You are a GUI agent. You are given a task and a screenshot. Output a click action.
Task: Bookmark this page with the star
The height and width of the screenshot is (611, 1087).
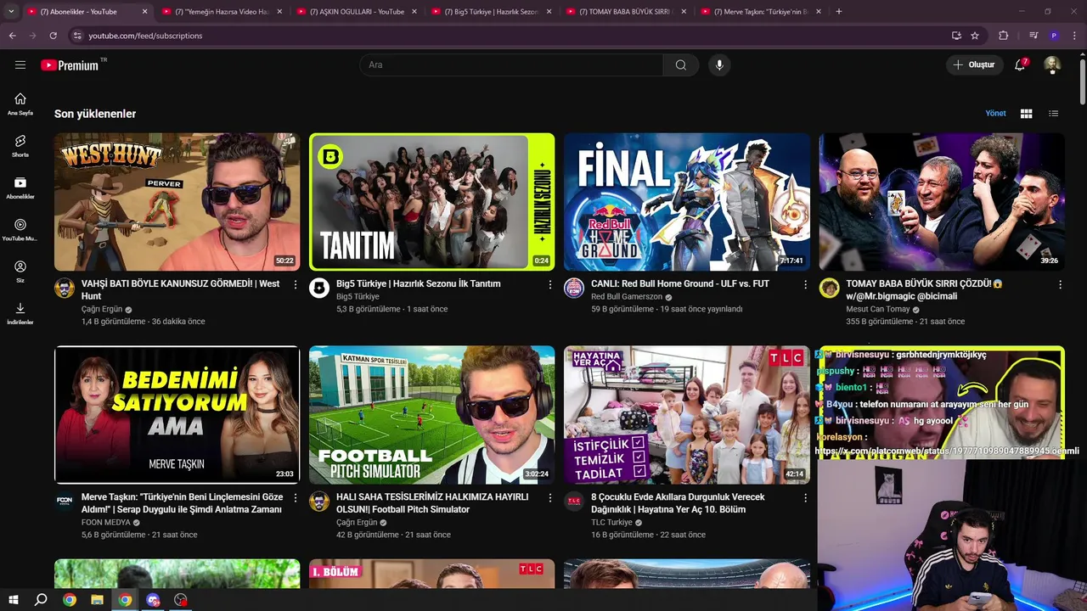(975, 36)
